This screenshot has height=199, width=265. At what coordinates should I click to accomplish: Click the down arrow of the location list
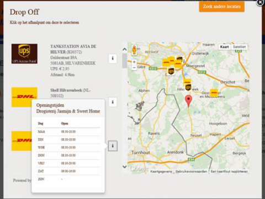[x=125, y=167]
